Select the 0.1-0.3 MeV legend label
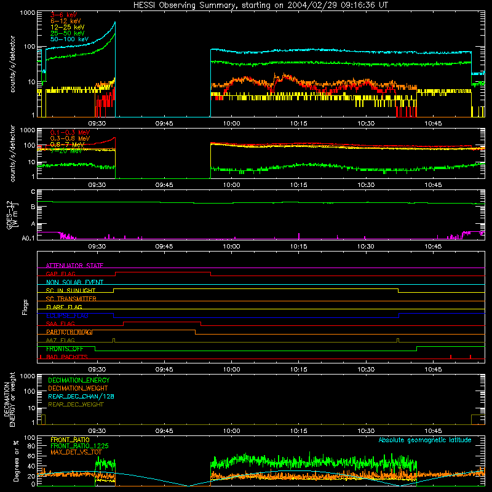Viewport: 492px width, 492px height. [70, 132]
